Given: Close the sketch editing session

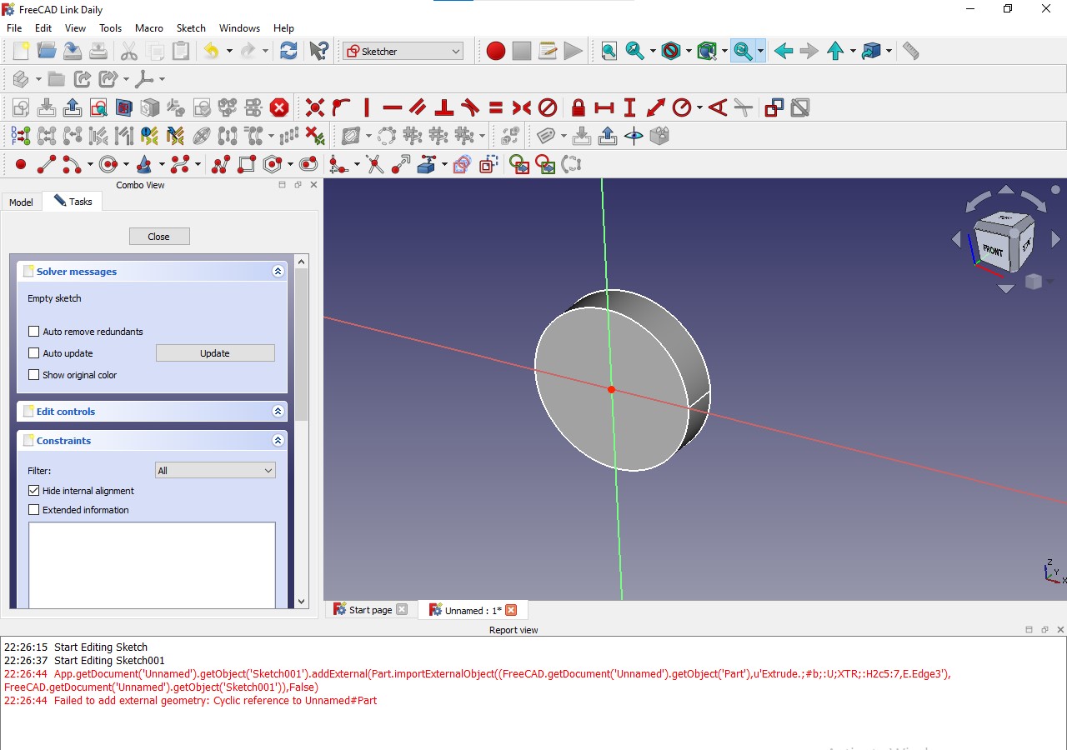Looking at the screenshot, I should point(158,236).
